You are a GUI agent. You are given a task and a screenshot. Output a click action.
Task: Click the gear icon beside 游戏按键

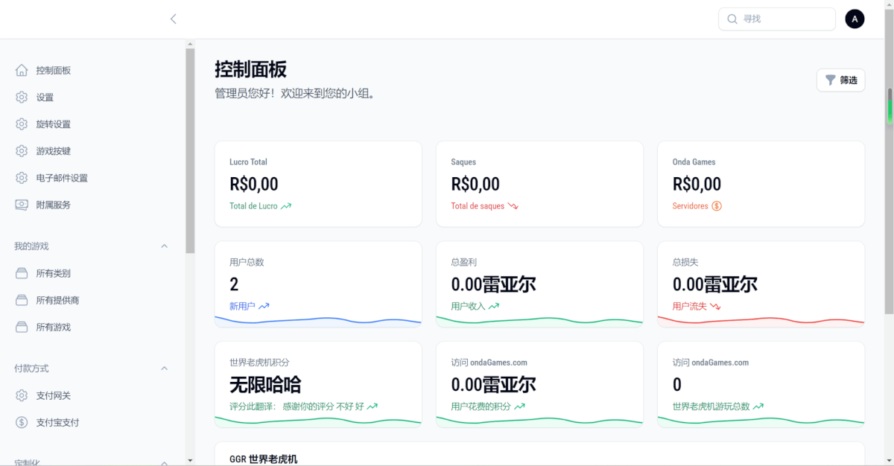(22, 151)
